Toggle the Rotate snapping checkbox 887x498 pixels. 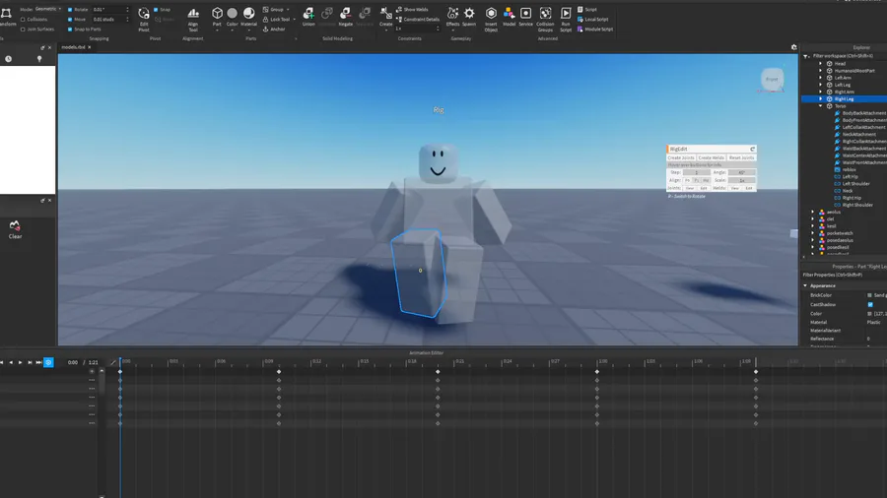[x=70, y=10]
